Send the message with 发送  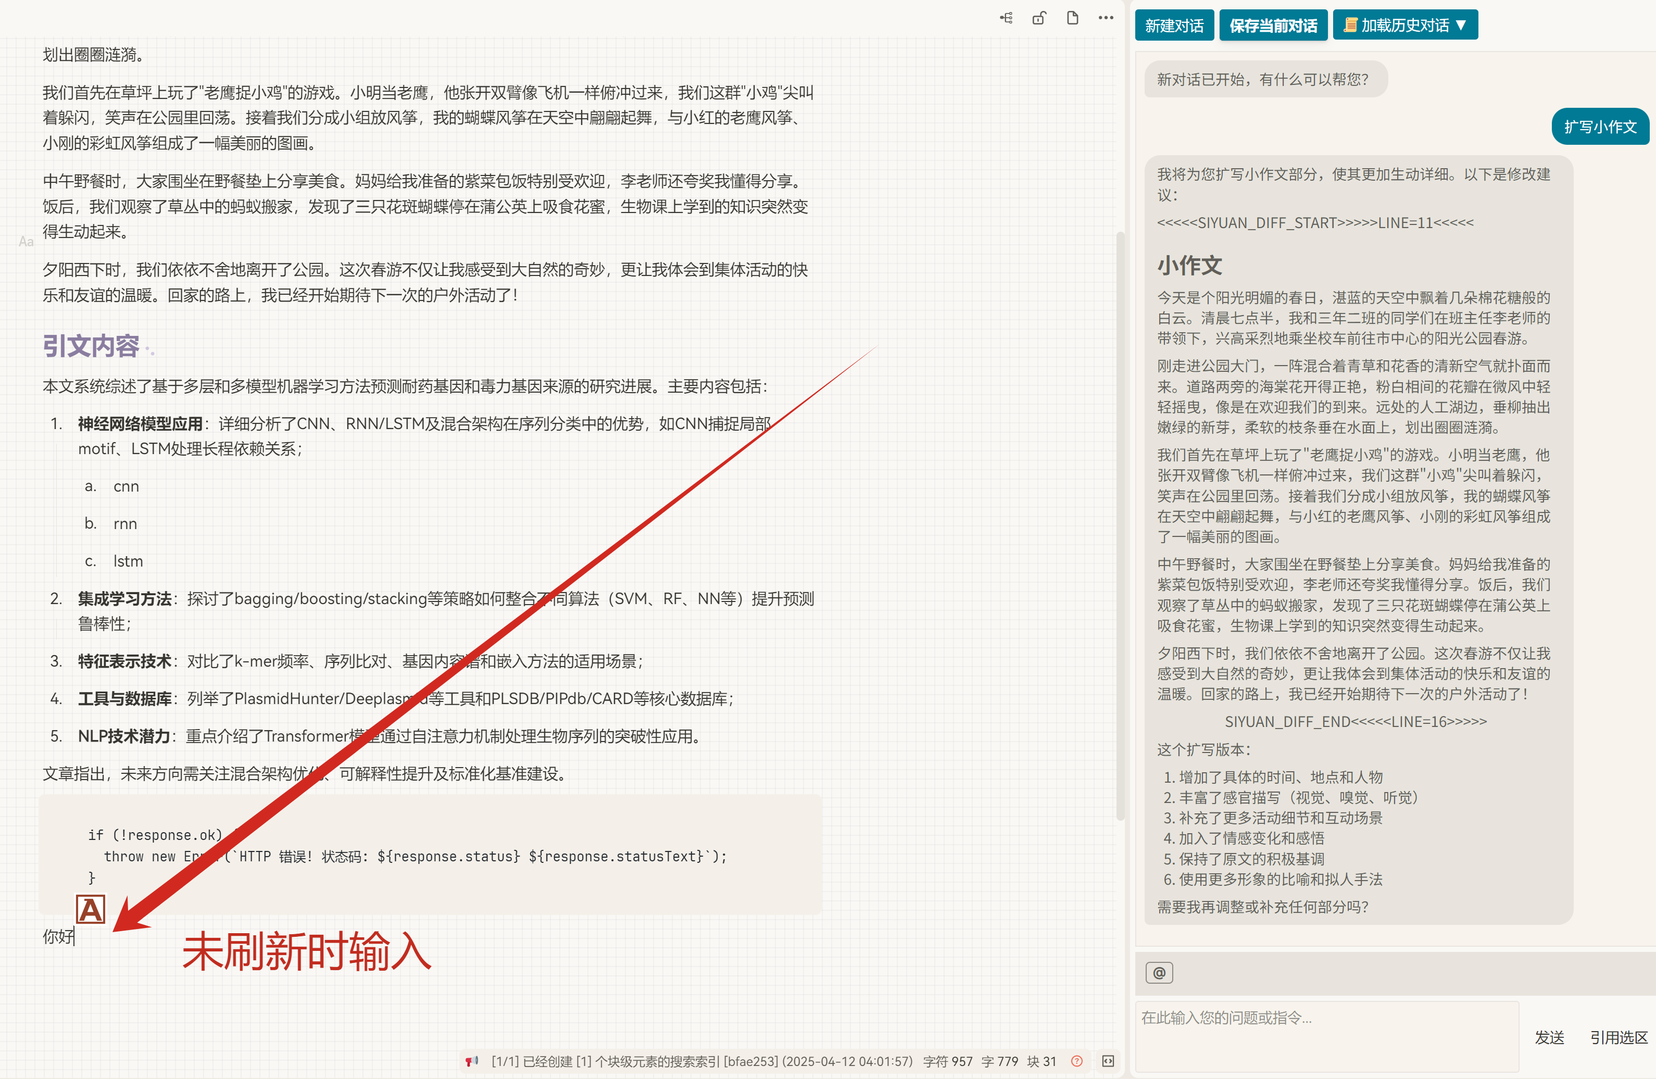tap(1549, 1037)
